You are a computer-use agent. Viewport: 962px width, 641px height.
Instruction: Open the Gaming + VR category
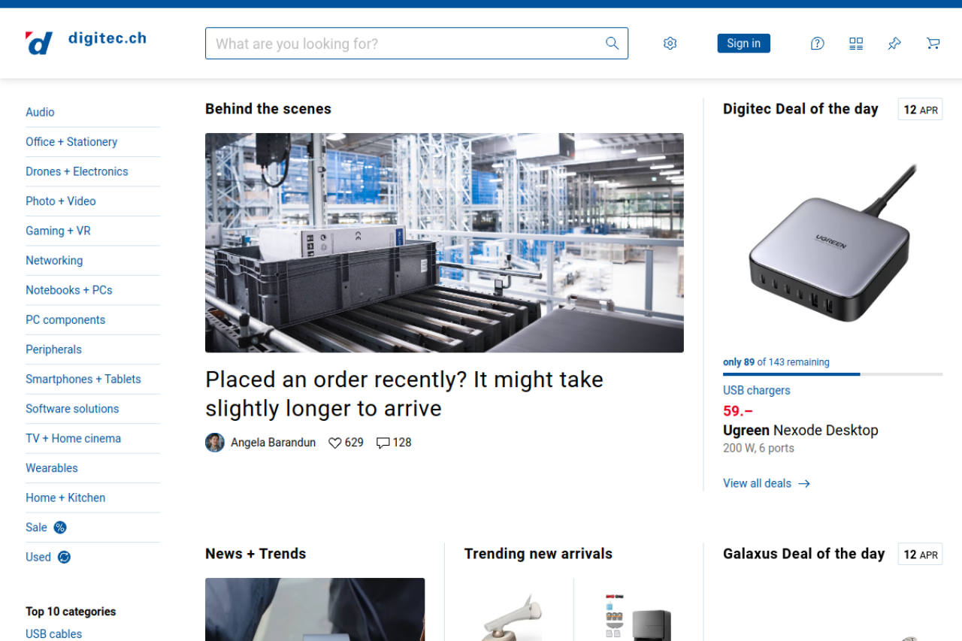58,231
